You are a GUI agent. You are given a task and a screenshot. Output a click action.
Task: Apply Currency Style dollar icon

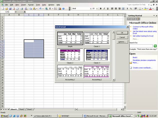[x=127, y=9]
